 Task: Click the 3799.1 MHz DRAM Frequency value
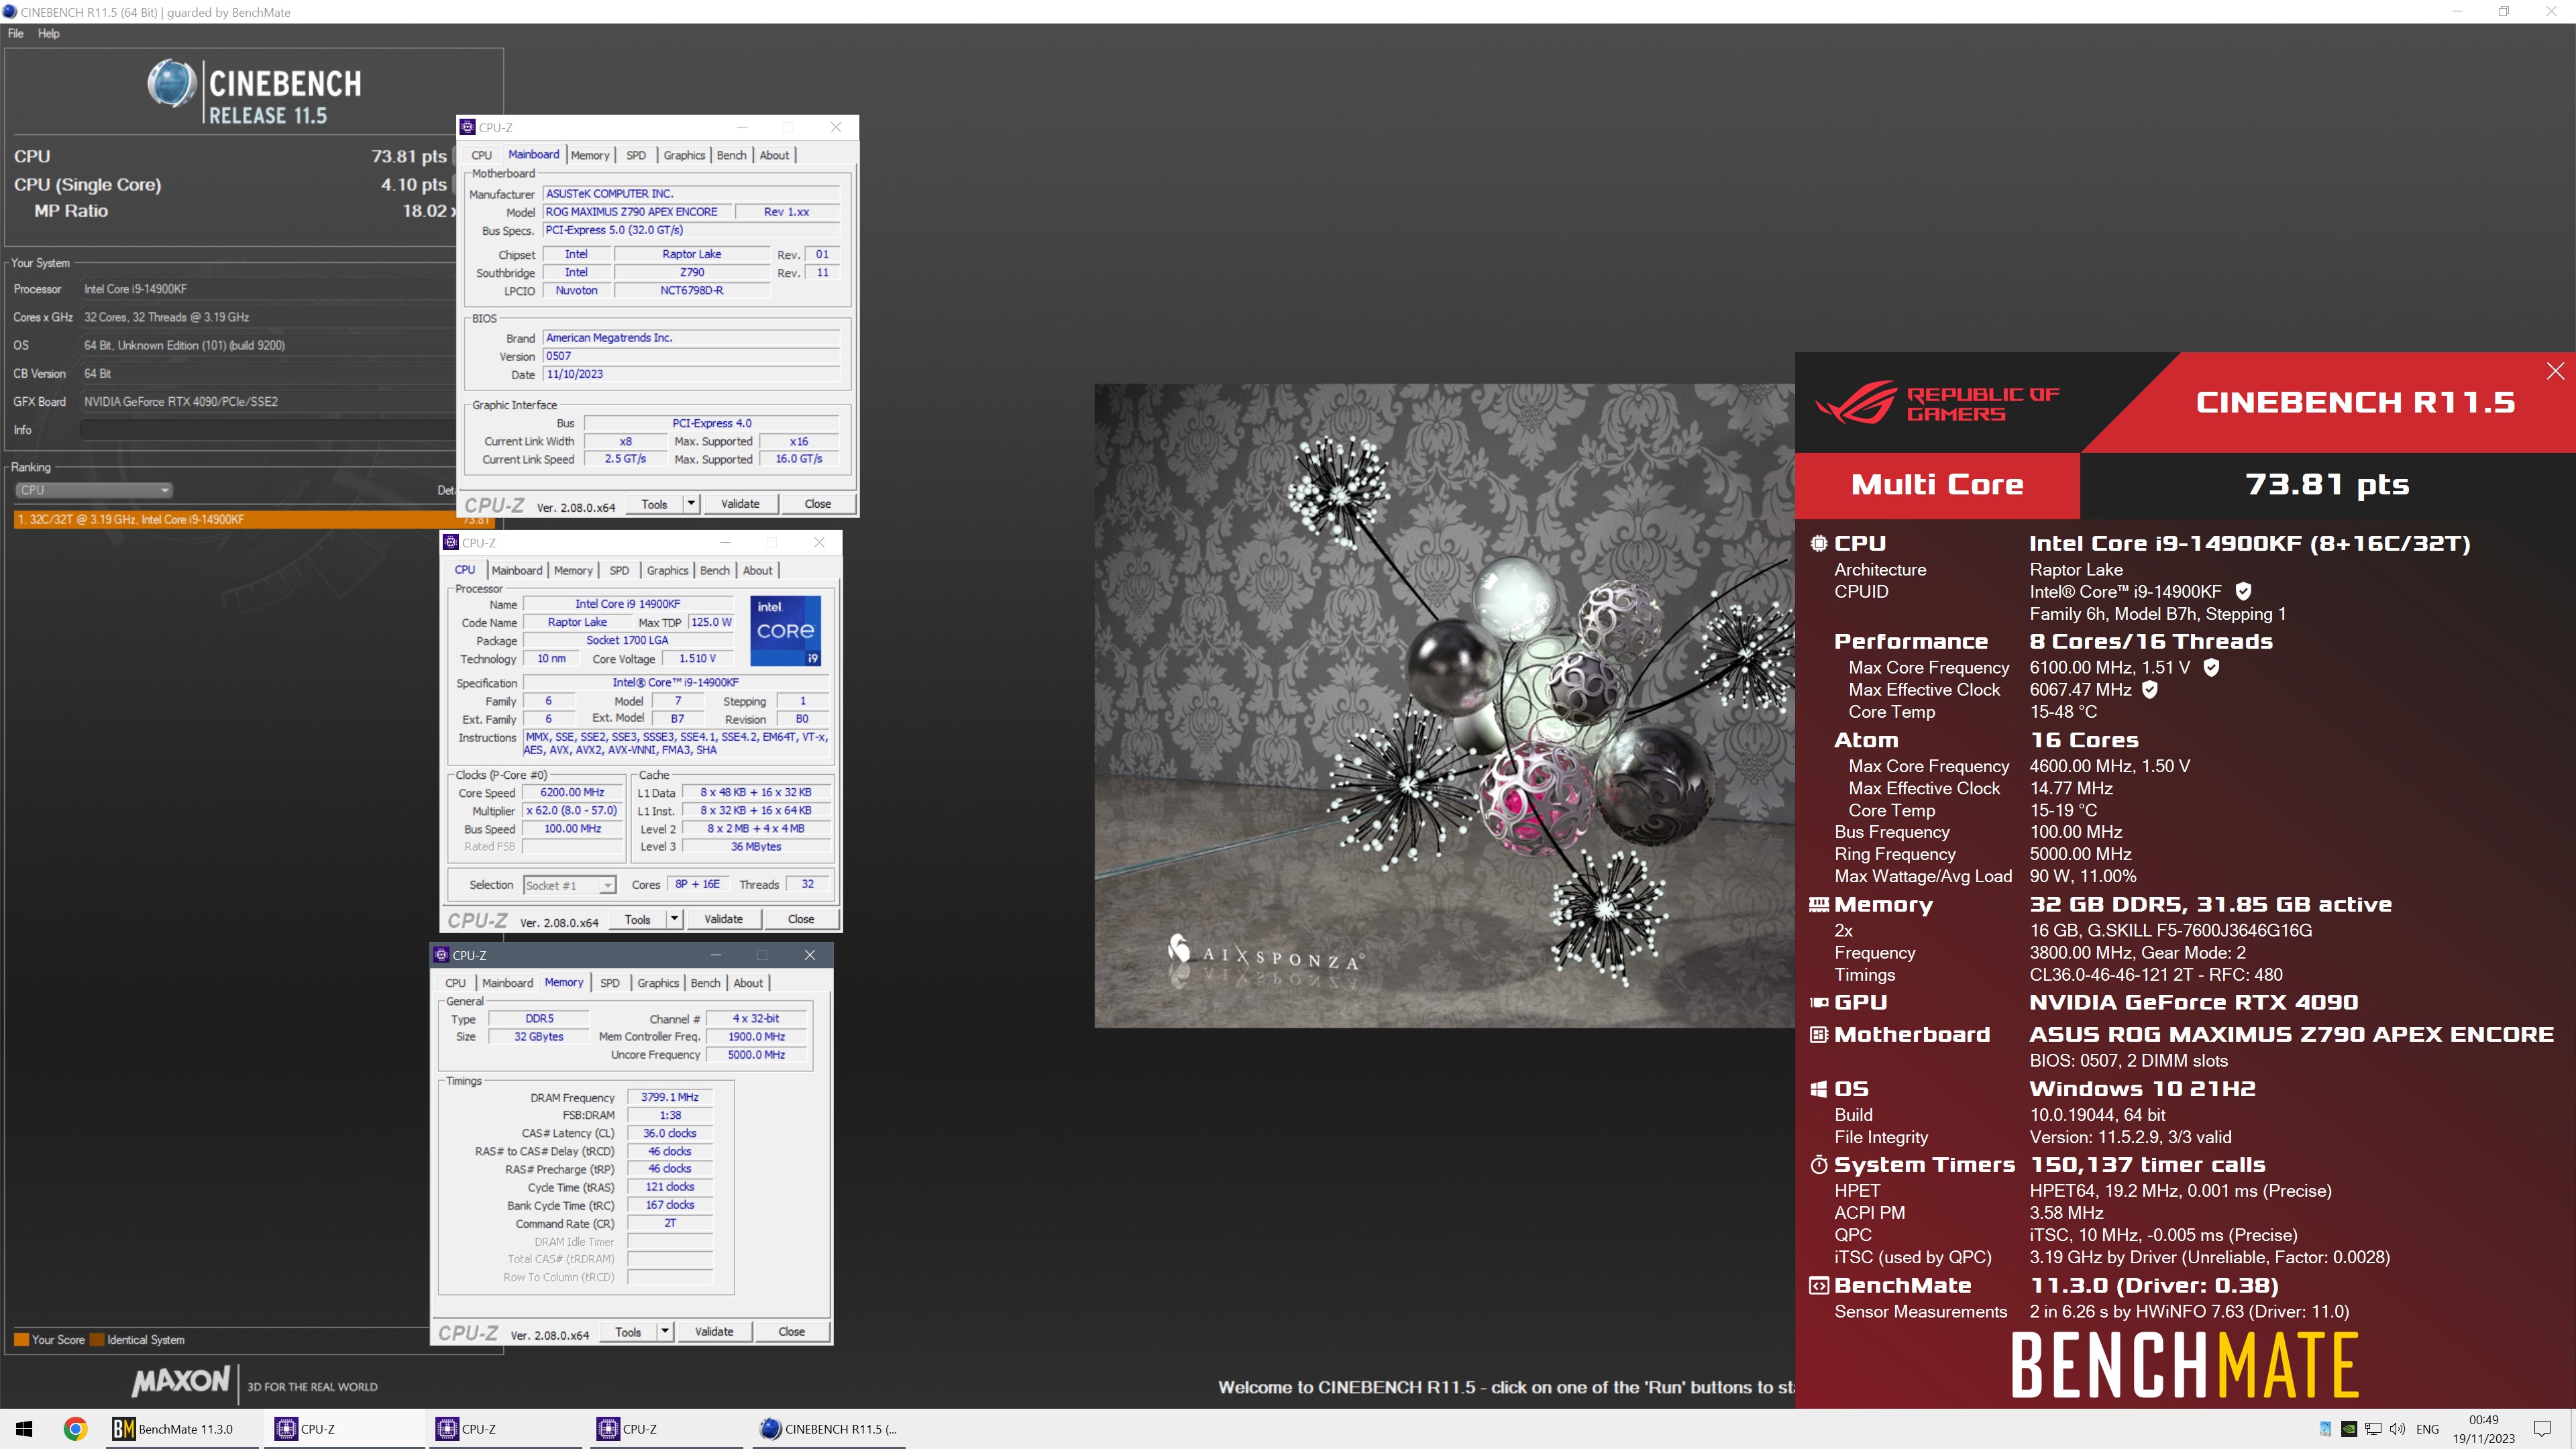[x=669, y=1097]
